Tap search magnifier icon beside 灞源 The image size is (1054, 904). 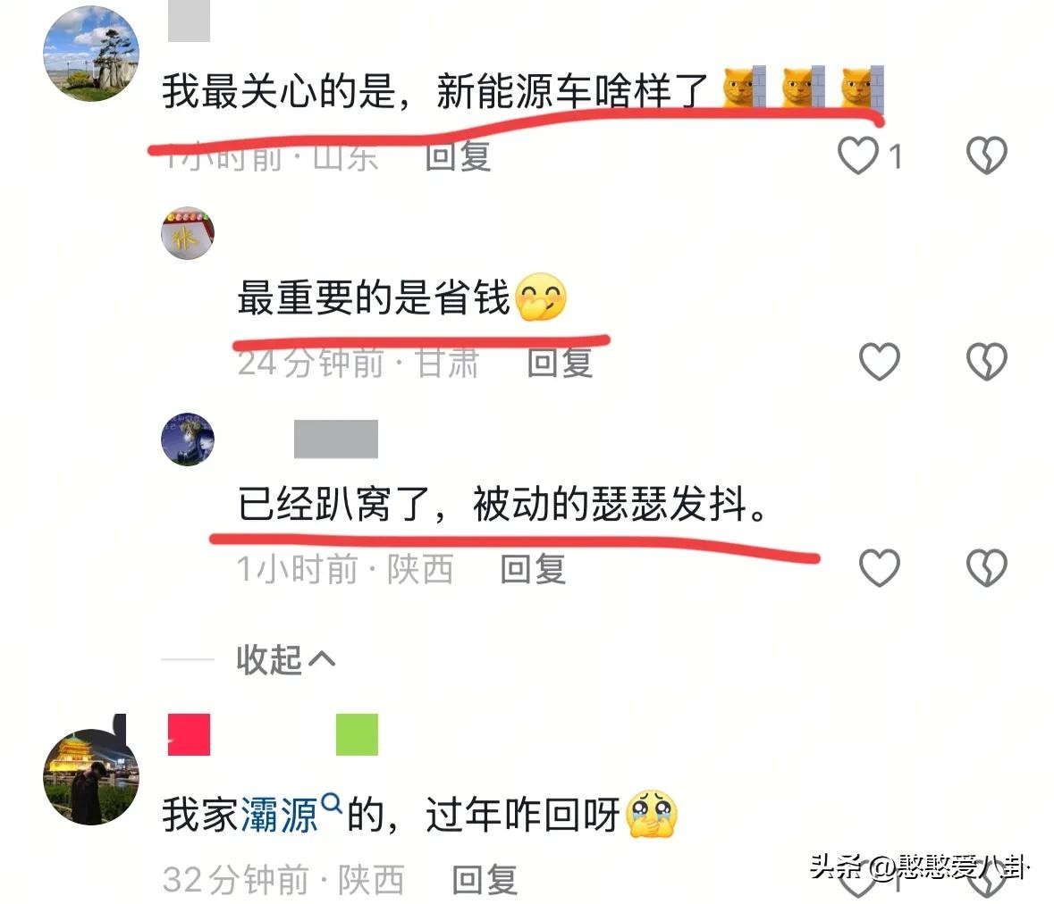[332, 802]
